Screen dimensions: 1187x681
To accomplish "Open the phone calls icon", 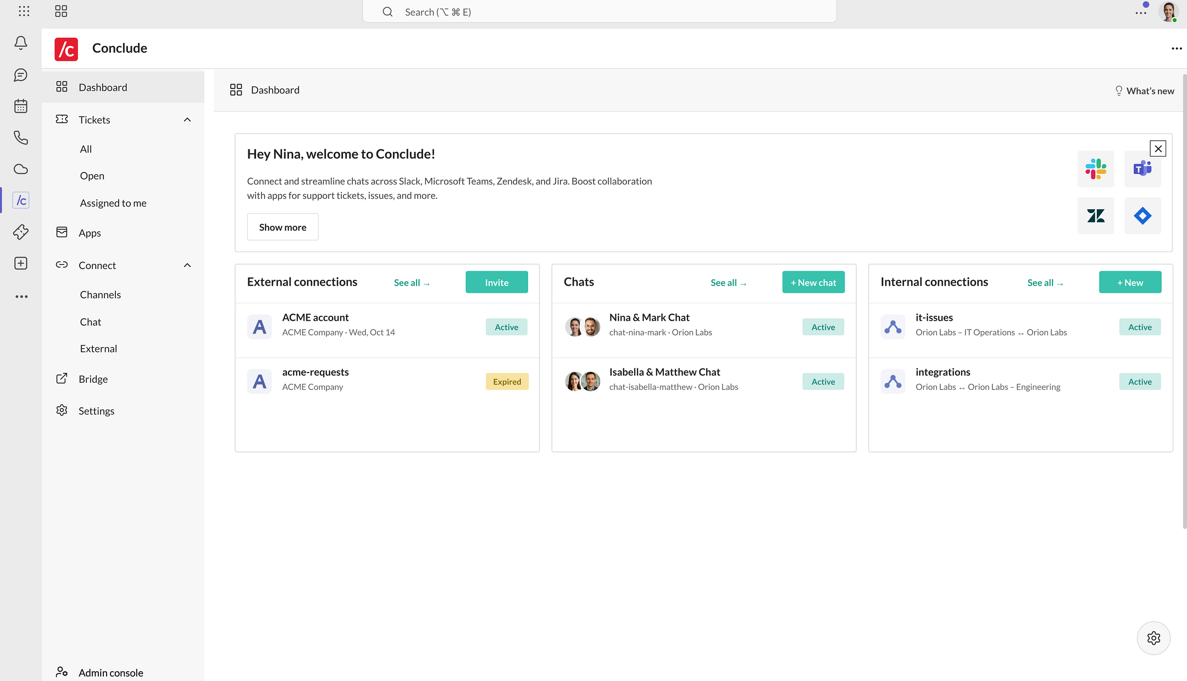I will pyautogui.click(x=21, y=137).
